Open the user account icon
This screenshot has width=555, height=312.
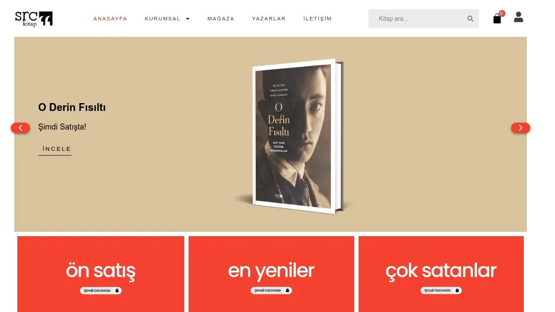518,17
